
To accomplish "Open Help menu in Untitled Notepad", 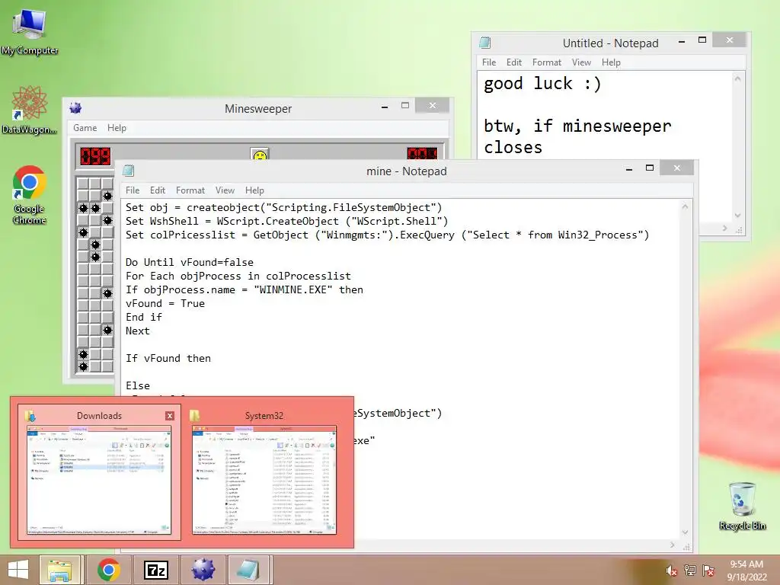I will pos(611,62).
